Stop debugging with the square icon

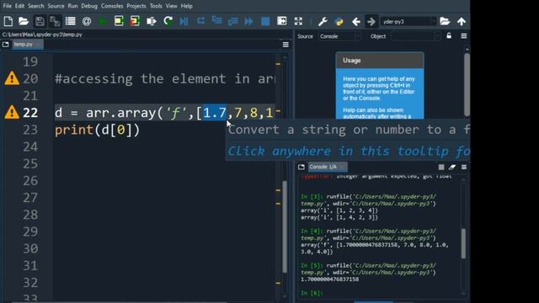click(x=265, y=21)
